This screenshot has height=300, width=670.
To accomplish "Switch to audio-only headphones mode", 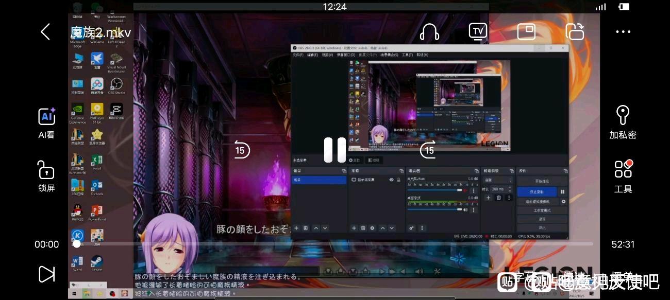I will tap(429, 32).
